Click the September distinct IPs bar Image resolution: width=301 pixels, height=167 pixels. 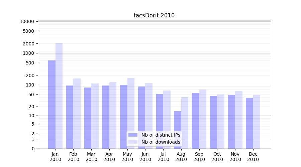(x=196, y=121)
